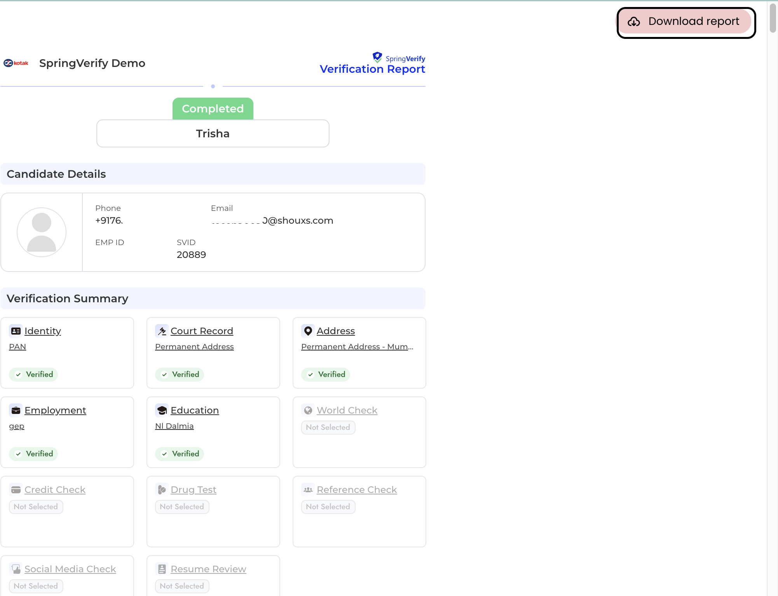Screen dimensions: 778x596
Task: Click the Download report button
Action: [x=686, y=22]
